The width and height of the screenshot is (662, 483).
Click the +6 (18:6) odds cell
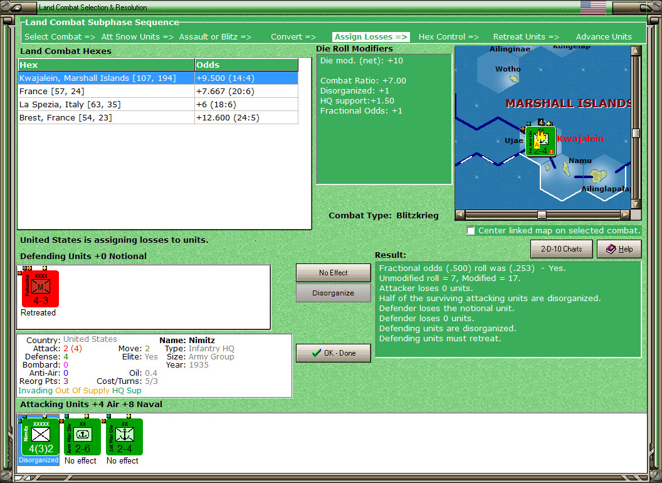tap(246, 104)
